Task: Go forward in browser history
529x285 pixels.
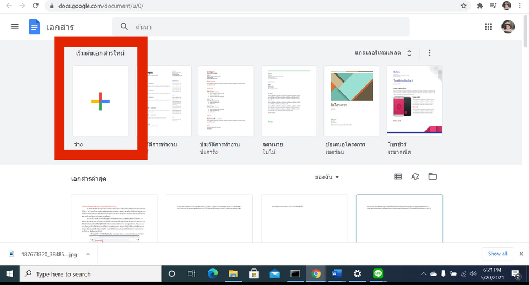Action: click(22, 6)
